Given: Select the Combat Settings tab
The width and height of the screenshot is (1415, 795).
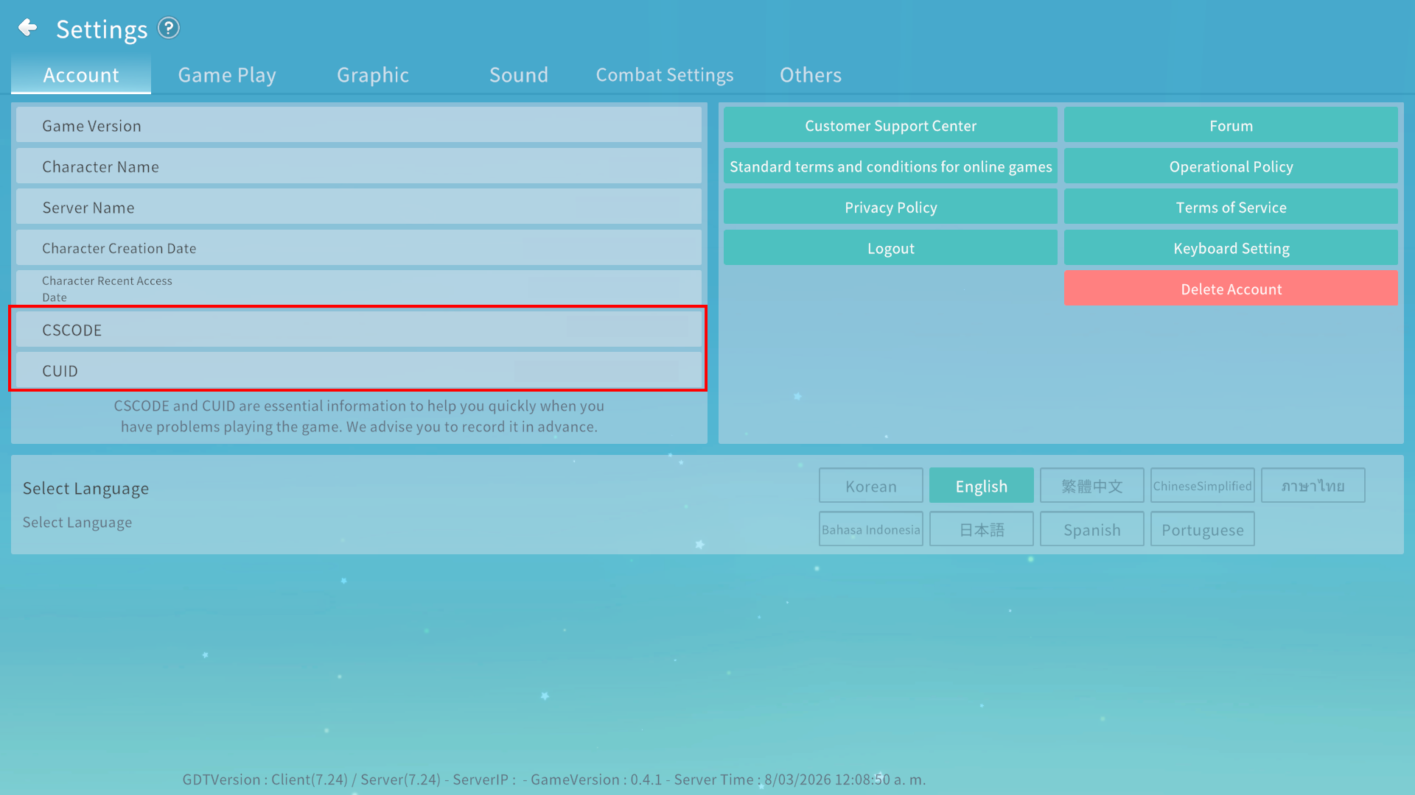Looking at the screenshot, I should 665,75.
